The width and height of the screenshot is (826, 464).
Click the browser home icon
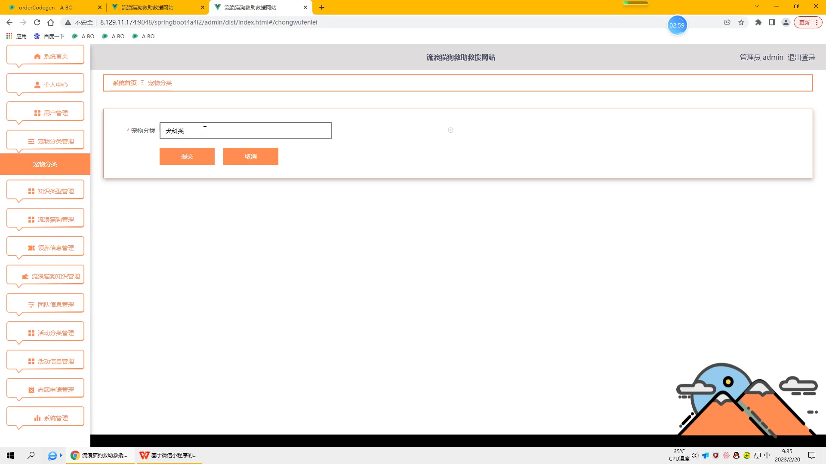click(51, 22)
